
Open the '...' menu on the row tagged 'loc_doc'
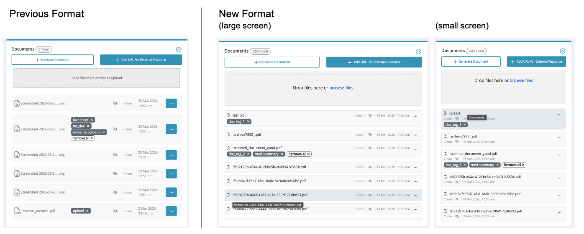point(171,129)
